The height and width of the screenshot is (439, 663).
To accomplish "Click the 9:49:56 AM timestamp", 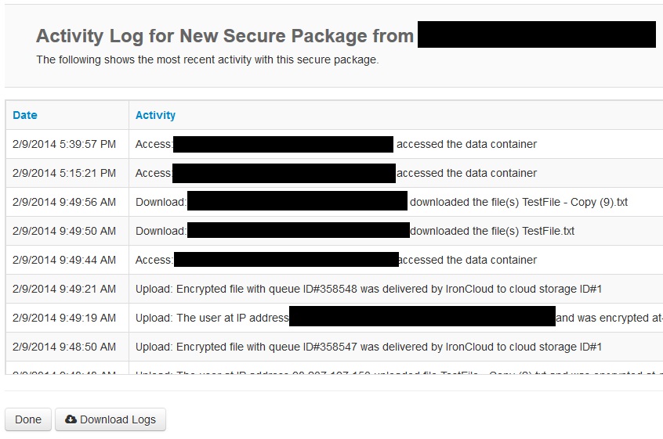I will tap(64, 202).
